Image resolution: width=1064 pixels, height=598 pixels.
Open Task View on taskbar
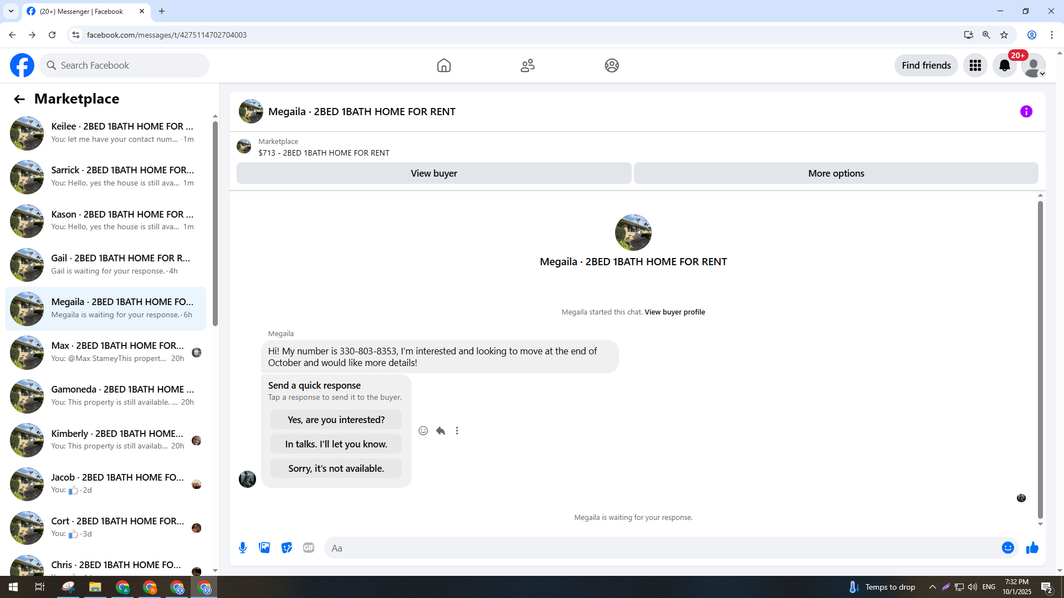pyautogui.click(x=40, y=587)
